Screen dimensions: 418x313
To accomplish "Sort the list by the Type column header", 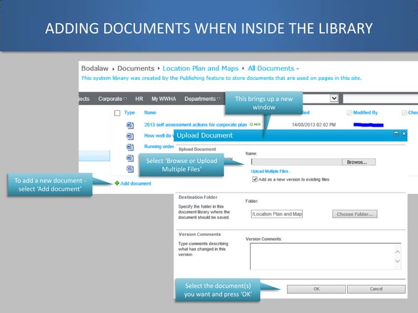I will point(130,113).
